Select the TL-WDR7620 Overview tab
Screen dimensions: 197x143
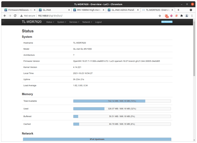point(157,10)
